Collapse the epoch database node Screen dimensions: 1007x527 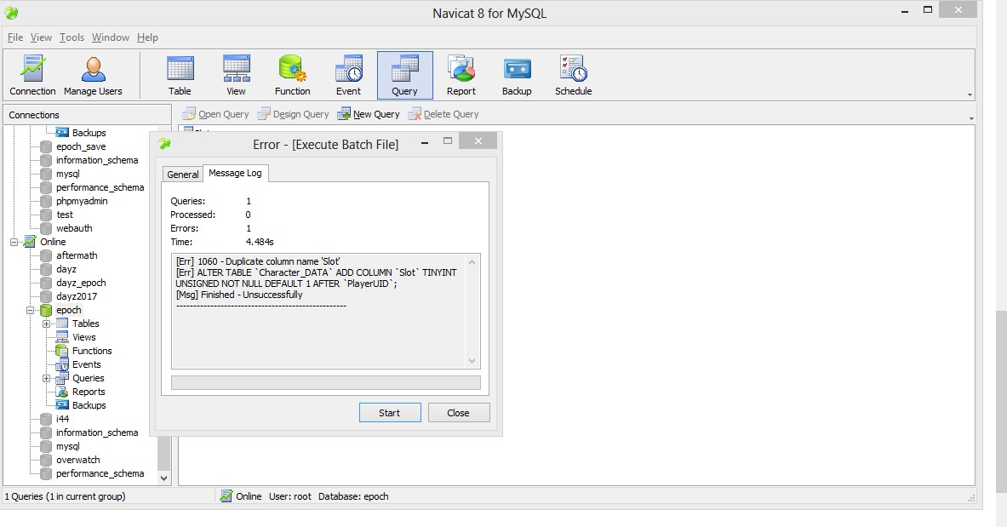pyautogui.click(x=30, y=310)
